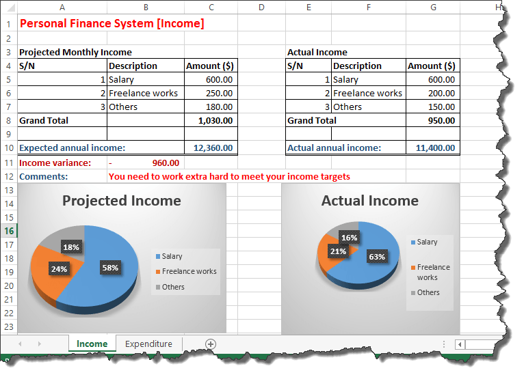The height and width of the screenshot is (377, 524).
Task: Click the horizontal scrollbar left arrow
Action: click(460, 344)
